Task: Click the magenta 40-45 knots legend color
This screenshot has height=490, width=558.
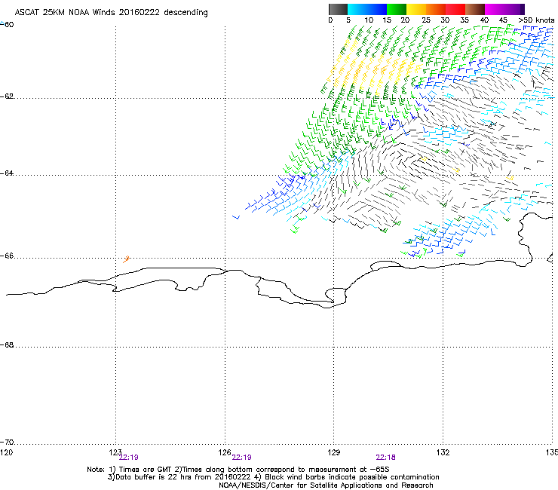Action: click(495, 9)
